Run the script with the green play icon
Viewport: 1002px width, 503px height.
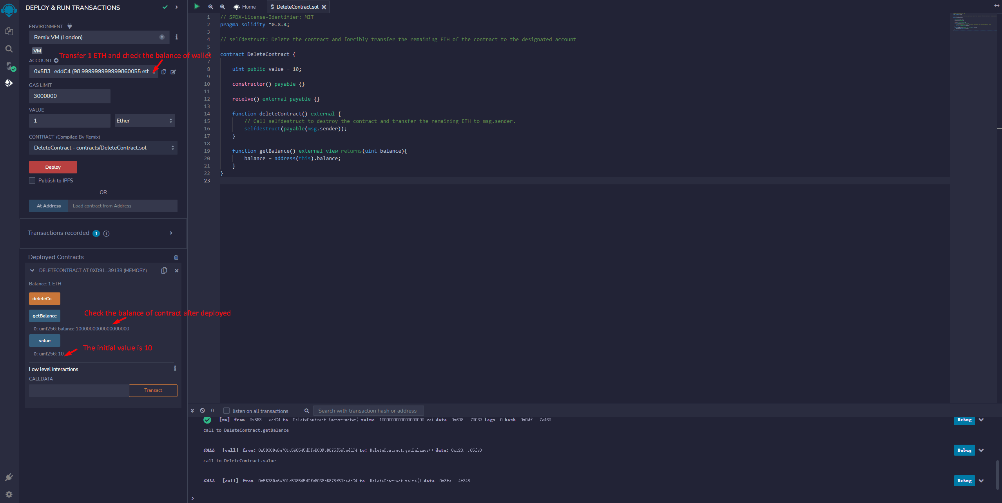tap(197, 6)
